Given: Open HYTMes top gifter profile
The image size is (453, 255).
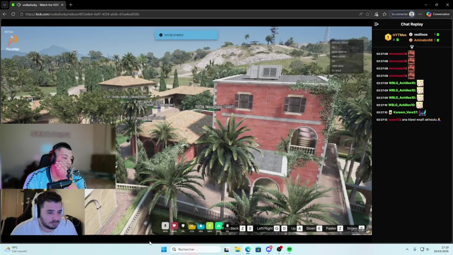Looking at the screenshot, I should 396,37.
